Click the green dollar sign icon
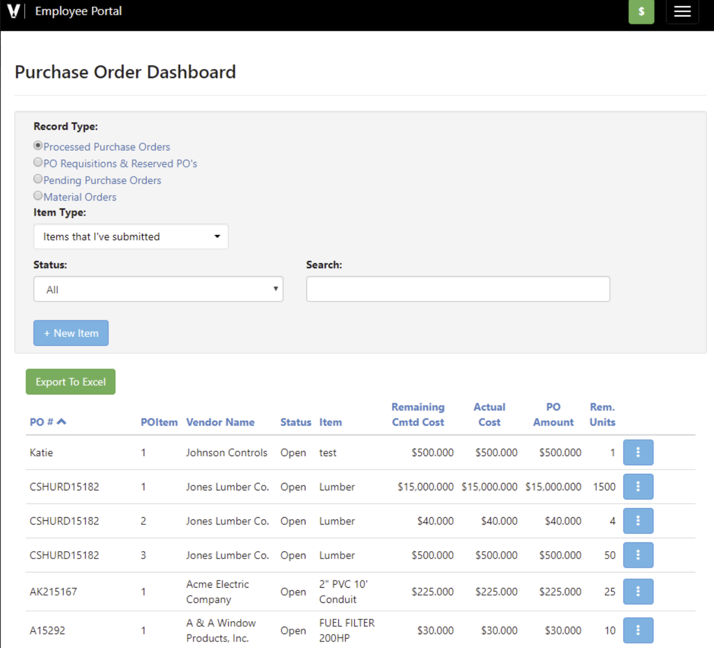714x648 pixels. 641,12
